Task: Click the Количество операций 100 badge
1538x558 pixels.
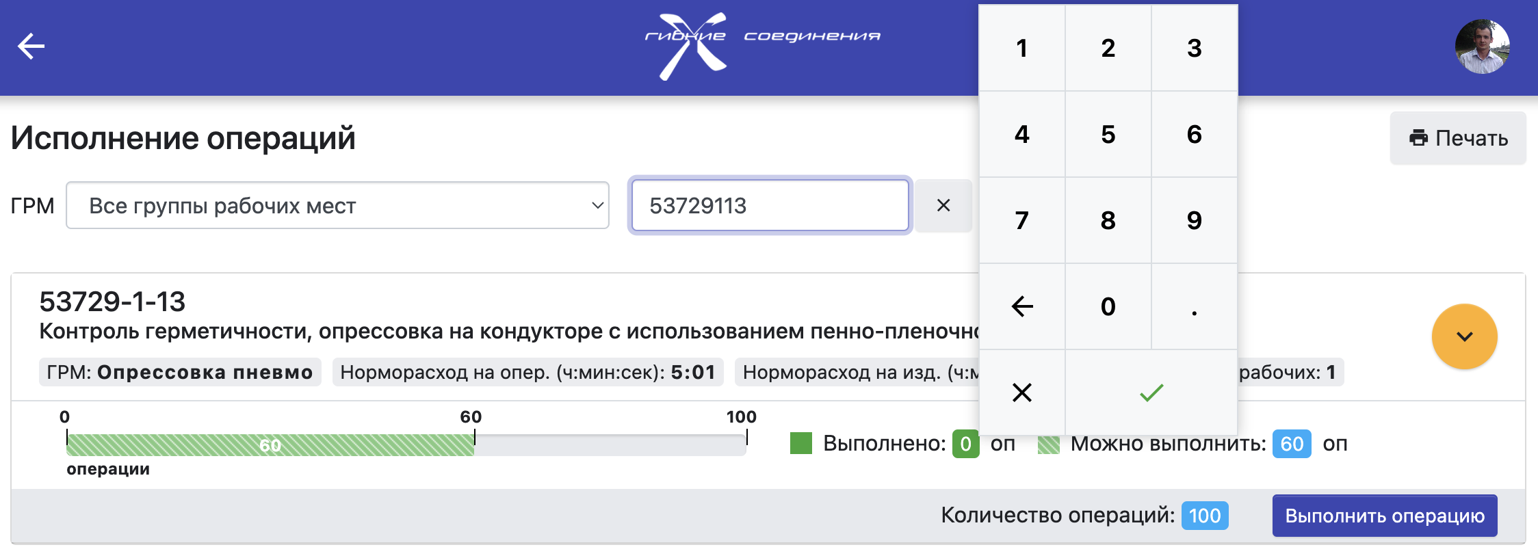Action: pyautogui.click(x=1205, y=516)
